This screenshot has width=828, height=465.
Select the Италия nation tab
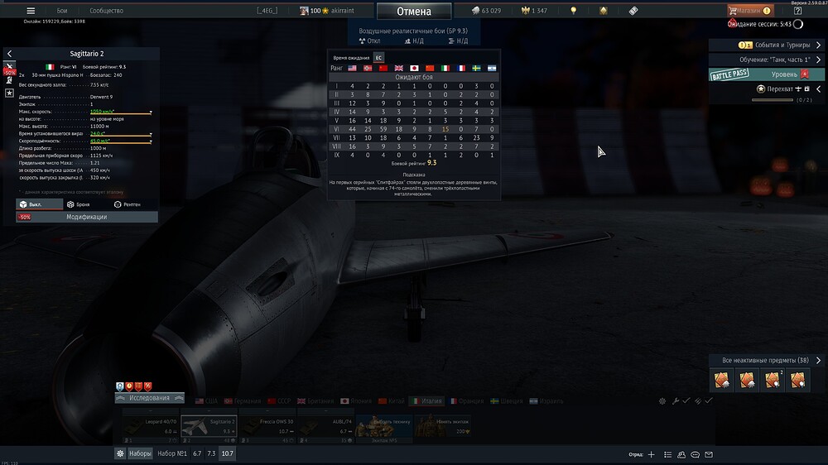(x=426, y=401)
